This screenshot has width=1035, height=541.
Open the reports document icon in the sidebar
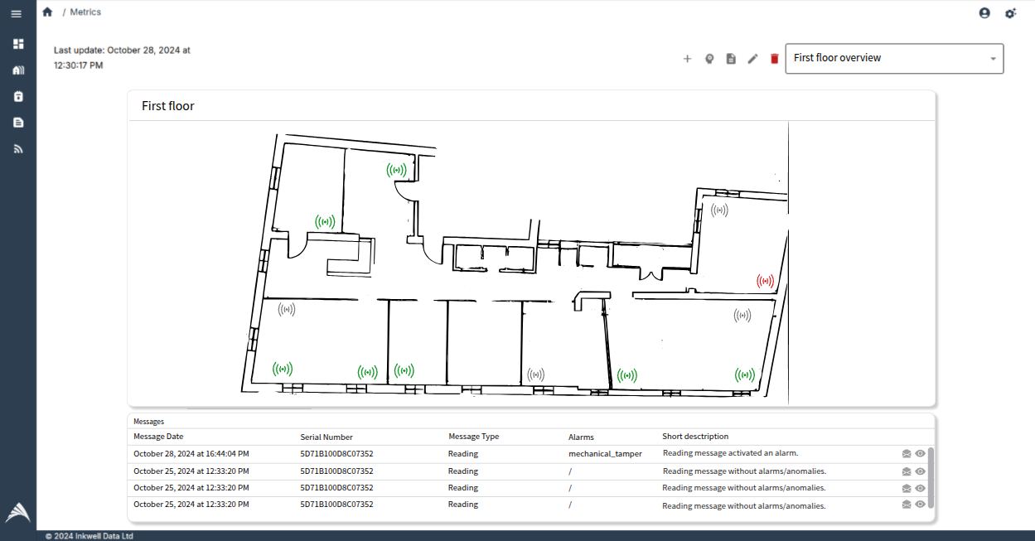[17, 122]
